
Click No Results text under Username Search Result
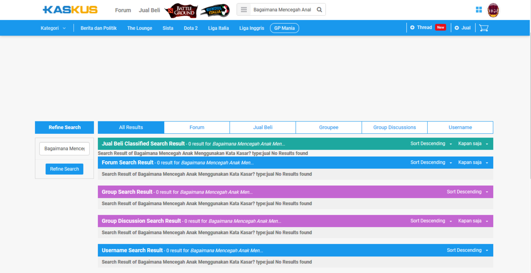pyautogui.click(x=294, y=262)
